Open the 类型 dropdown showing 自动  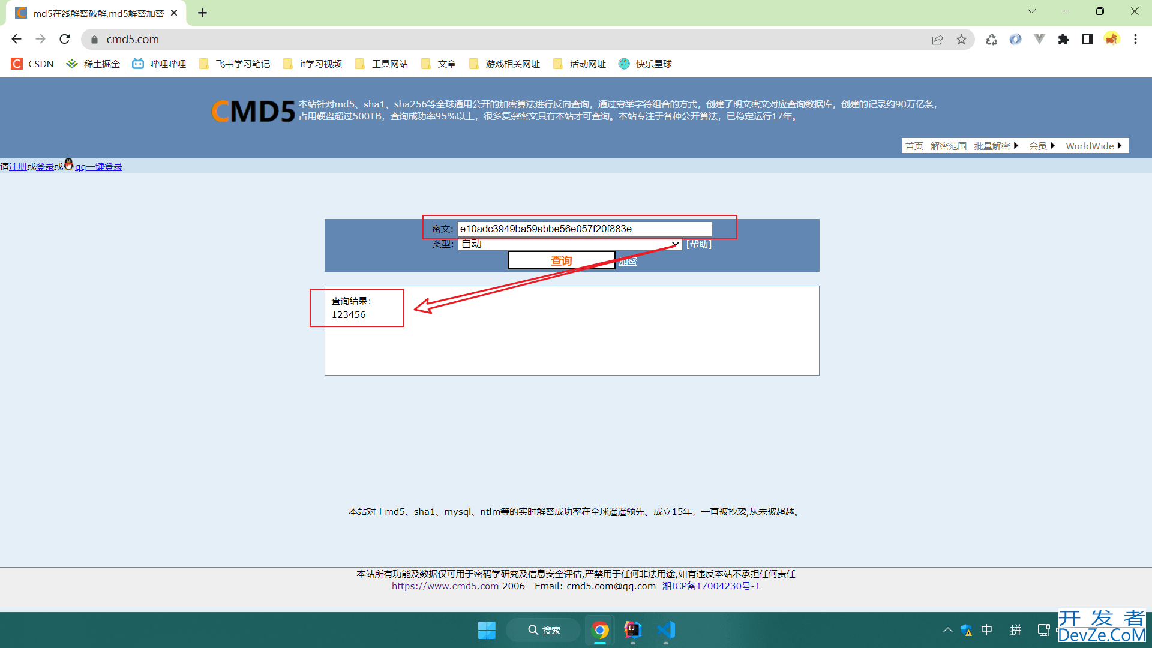[570, 244]
